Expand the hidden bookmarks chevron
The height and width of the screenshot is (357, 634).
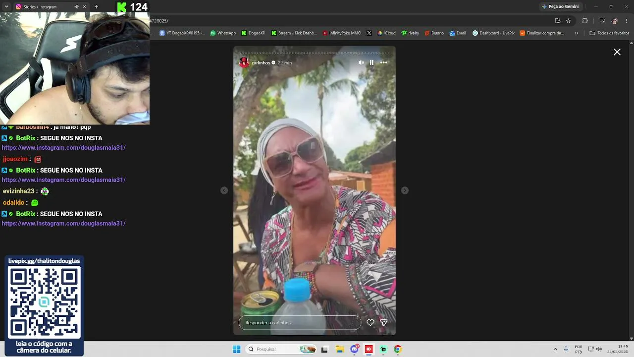(x=576, y=33)
